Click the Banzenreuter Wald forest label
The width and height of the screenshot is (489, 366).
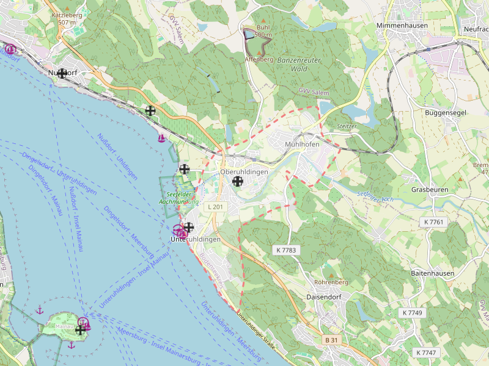[300, 65]
